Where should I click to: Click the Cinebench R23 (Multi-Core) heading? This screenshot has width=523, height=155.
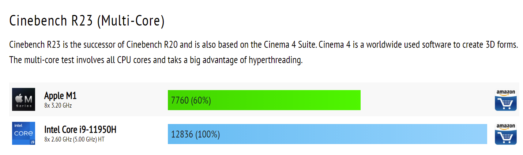[87, 21]
